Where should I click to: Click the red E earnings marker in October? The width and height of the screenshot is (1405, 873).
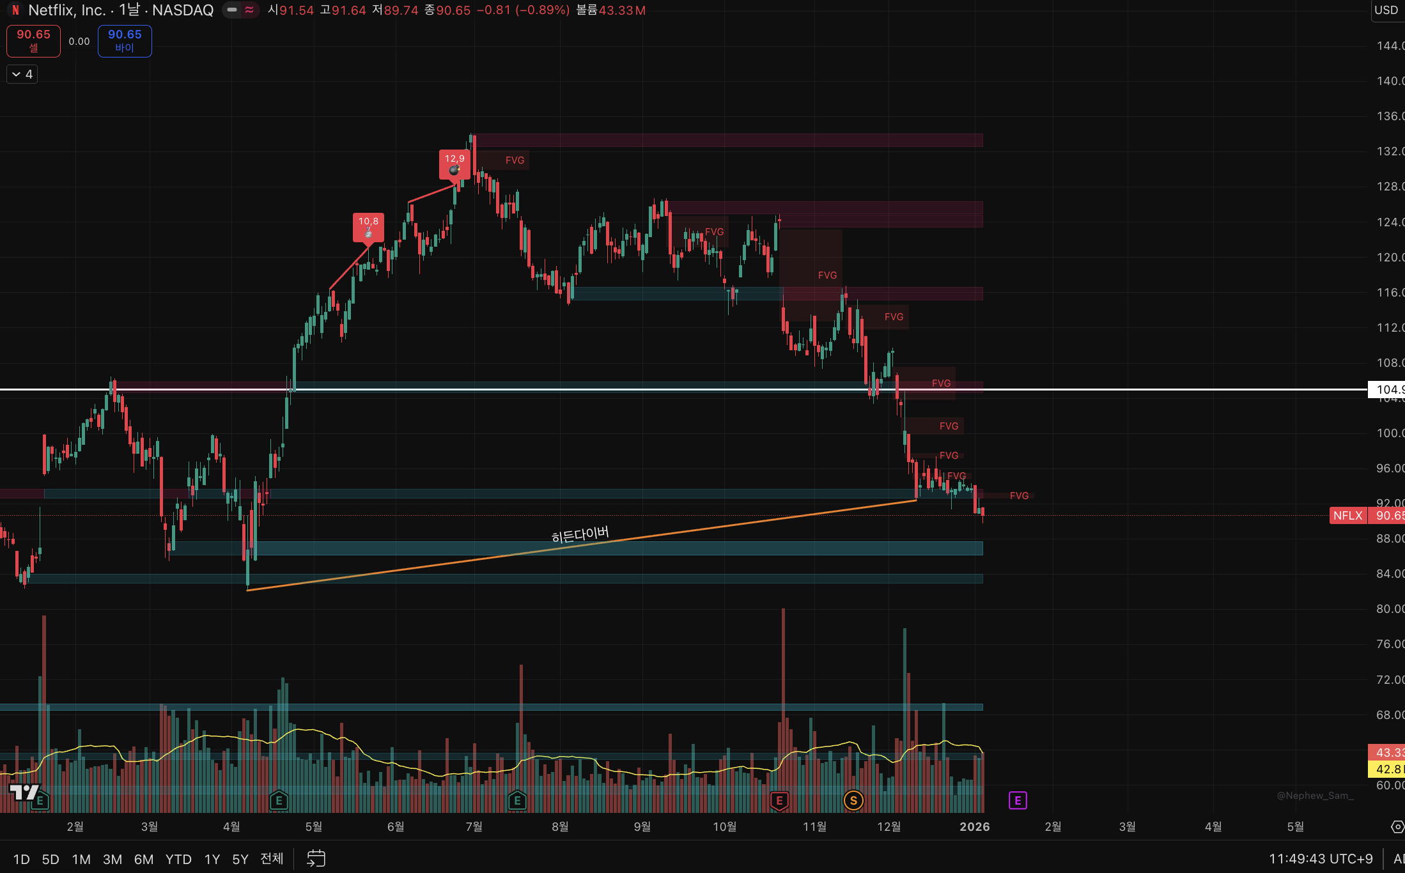click(x=779, y=800)
